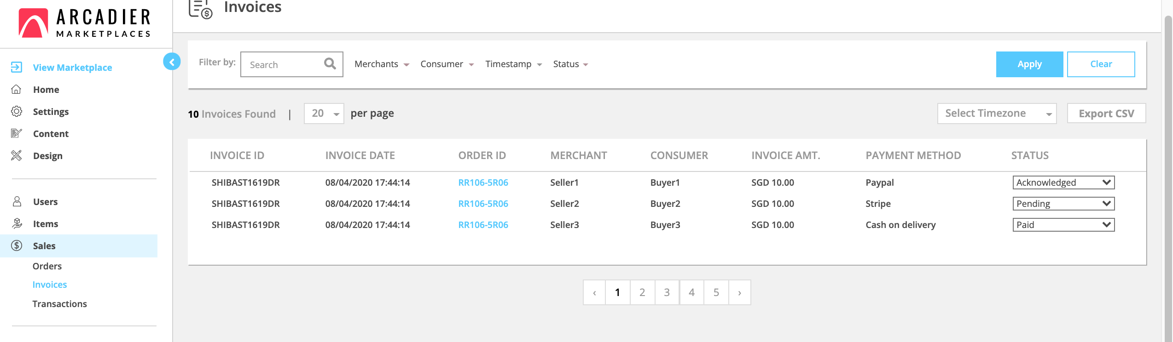Open the Select Timezone dropdown
The image size is (1173, 342).
tap(997, 114)
